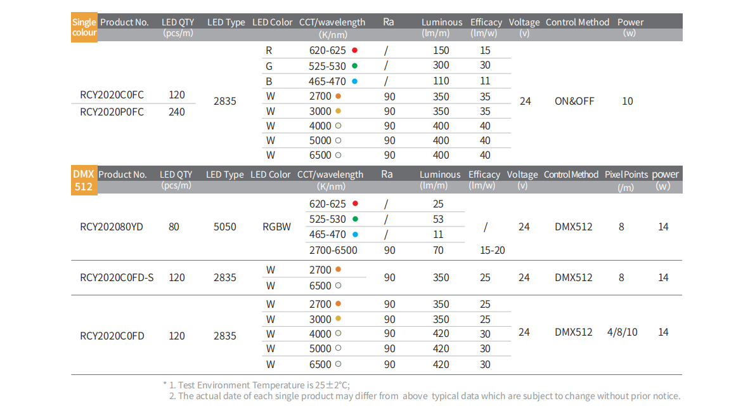Image resolution: width=755 pixels, height=408 pixels.
Task: Click red dot beside 620-625 in Single colour table
Action: [355, 50]
